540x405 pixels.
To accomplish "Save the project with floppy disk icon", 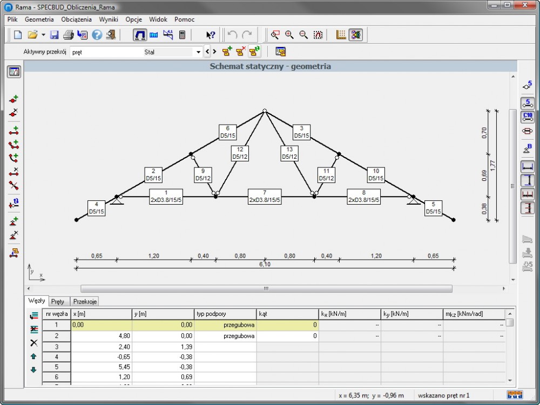I will tap(54, 35).
